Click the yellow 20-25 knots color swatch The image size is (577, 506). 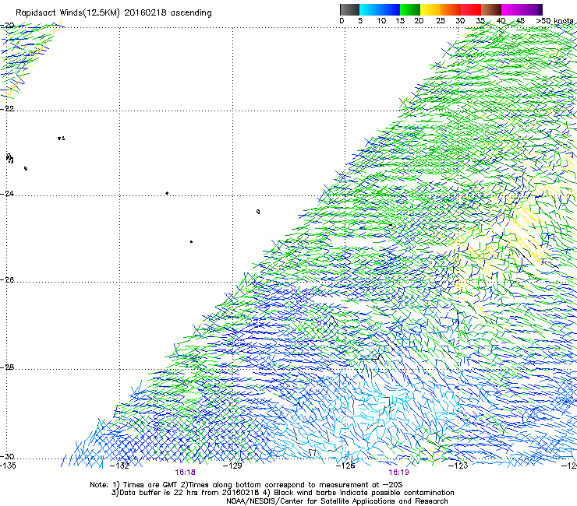[430, 9]
